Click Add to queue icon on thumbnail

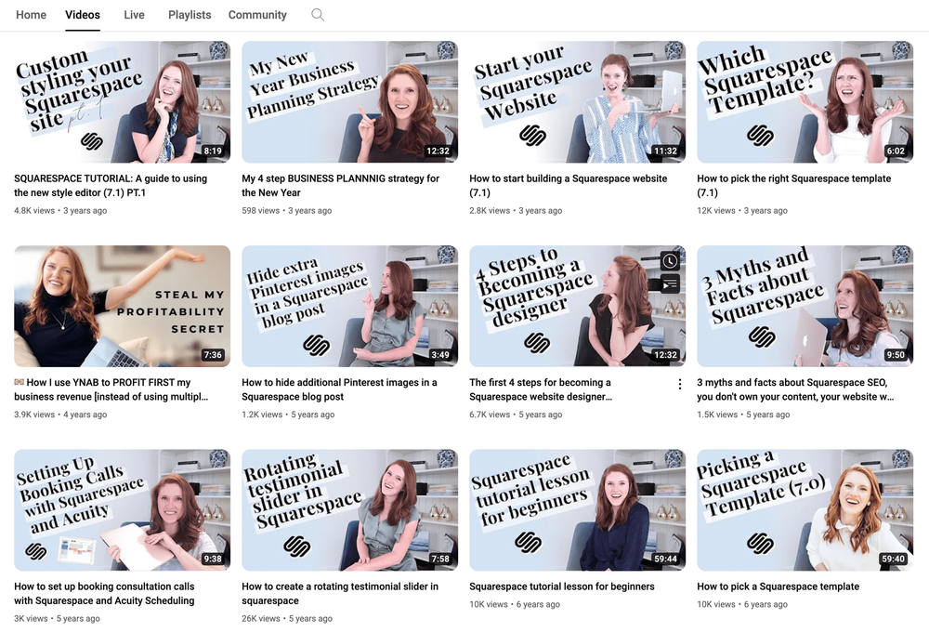coord(670,284)
